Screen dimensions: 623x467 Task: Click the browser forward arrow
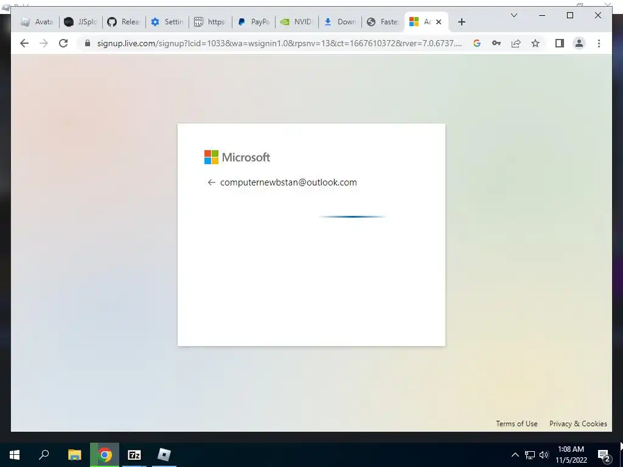[44, 43]
